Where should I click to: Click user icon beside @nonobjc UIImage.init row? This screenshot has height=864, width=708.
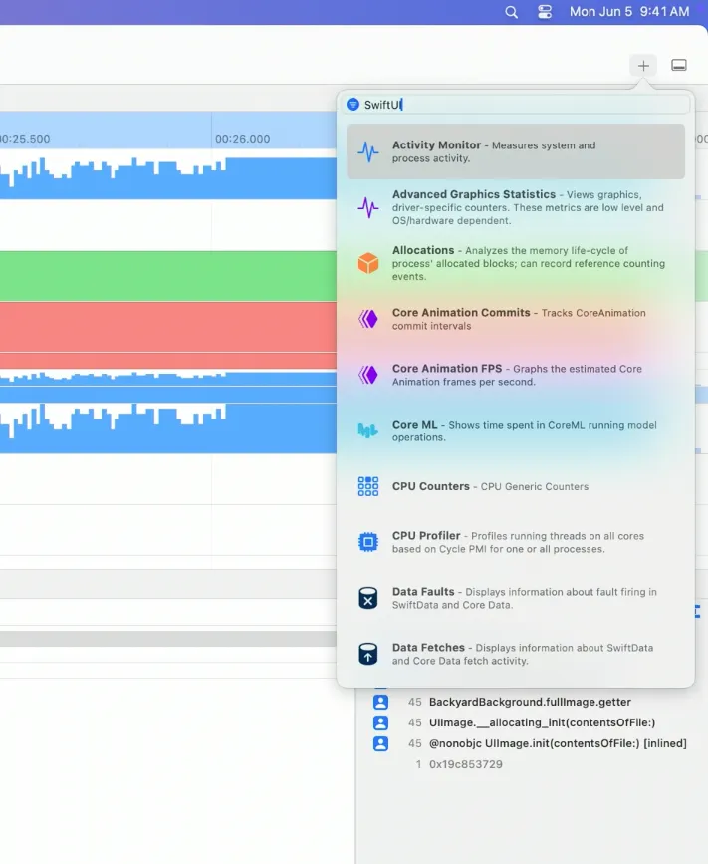pos(380,743)
